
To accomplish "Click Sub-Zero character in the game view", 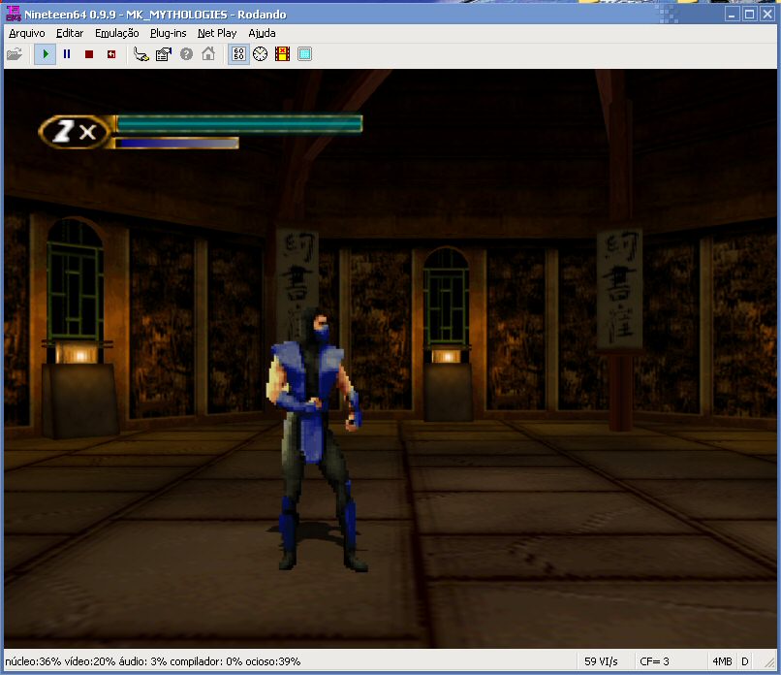I will (316, 438).
